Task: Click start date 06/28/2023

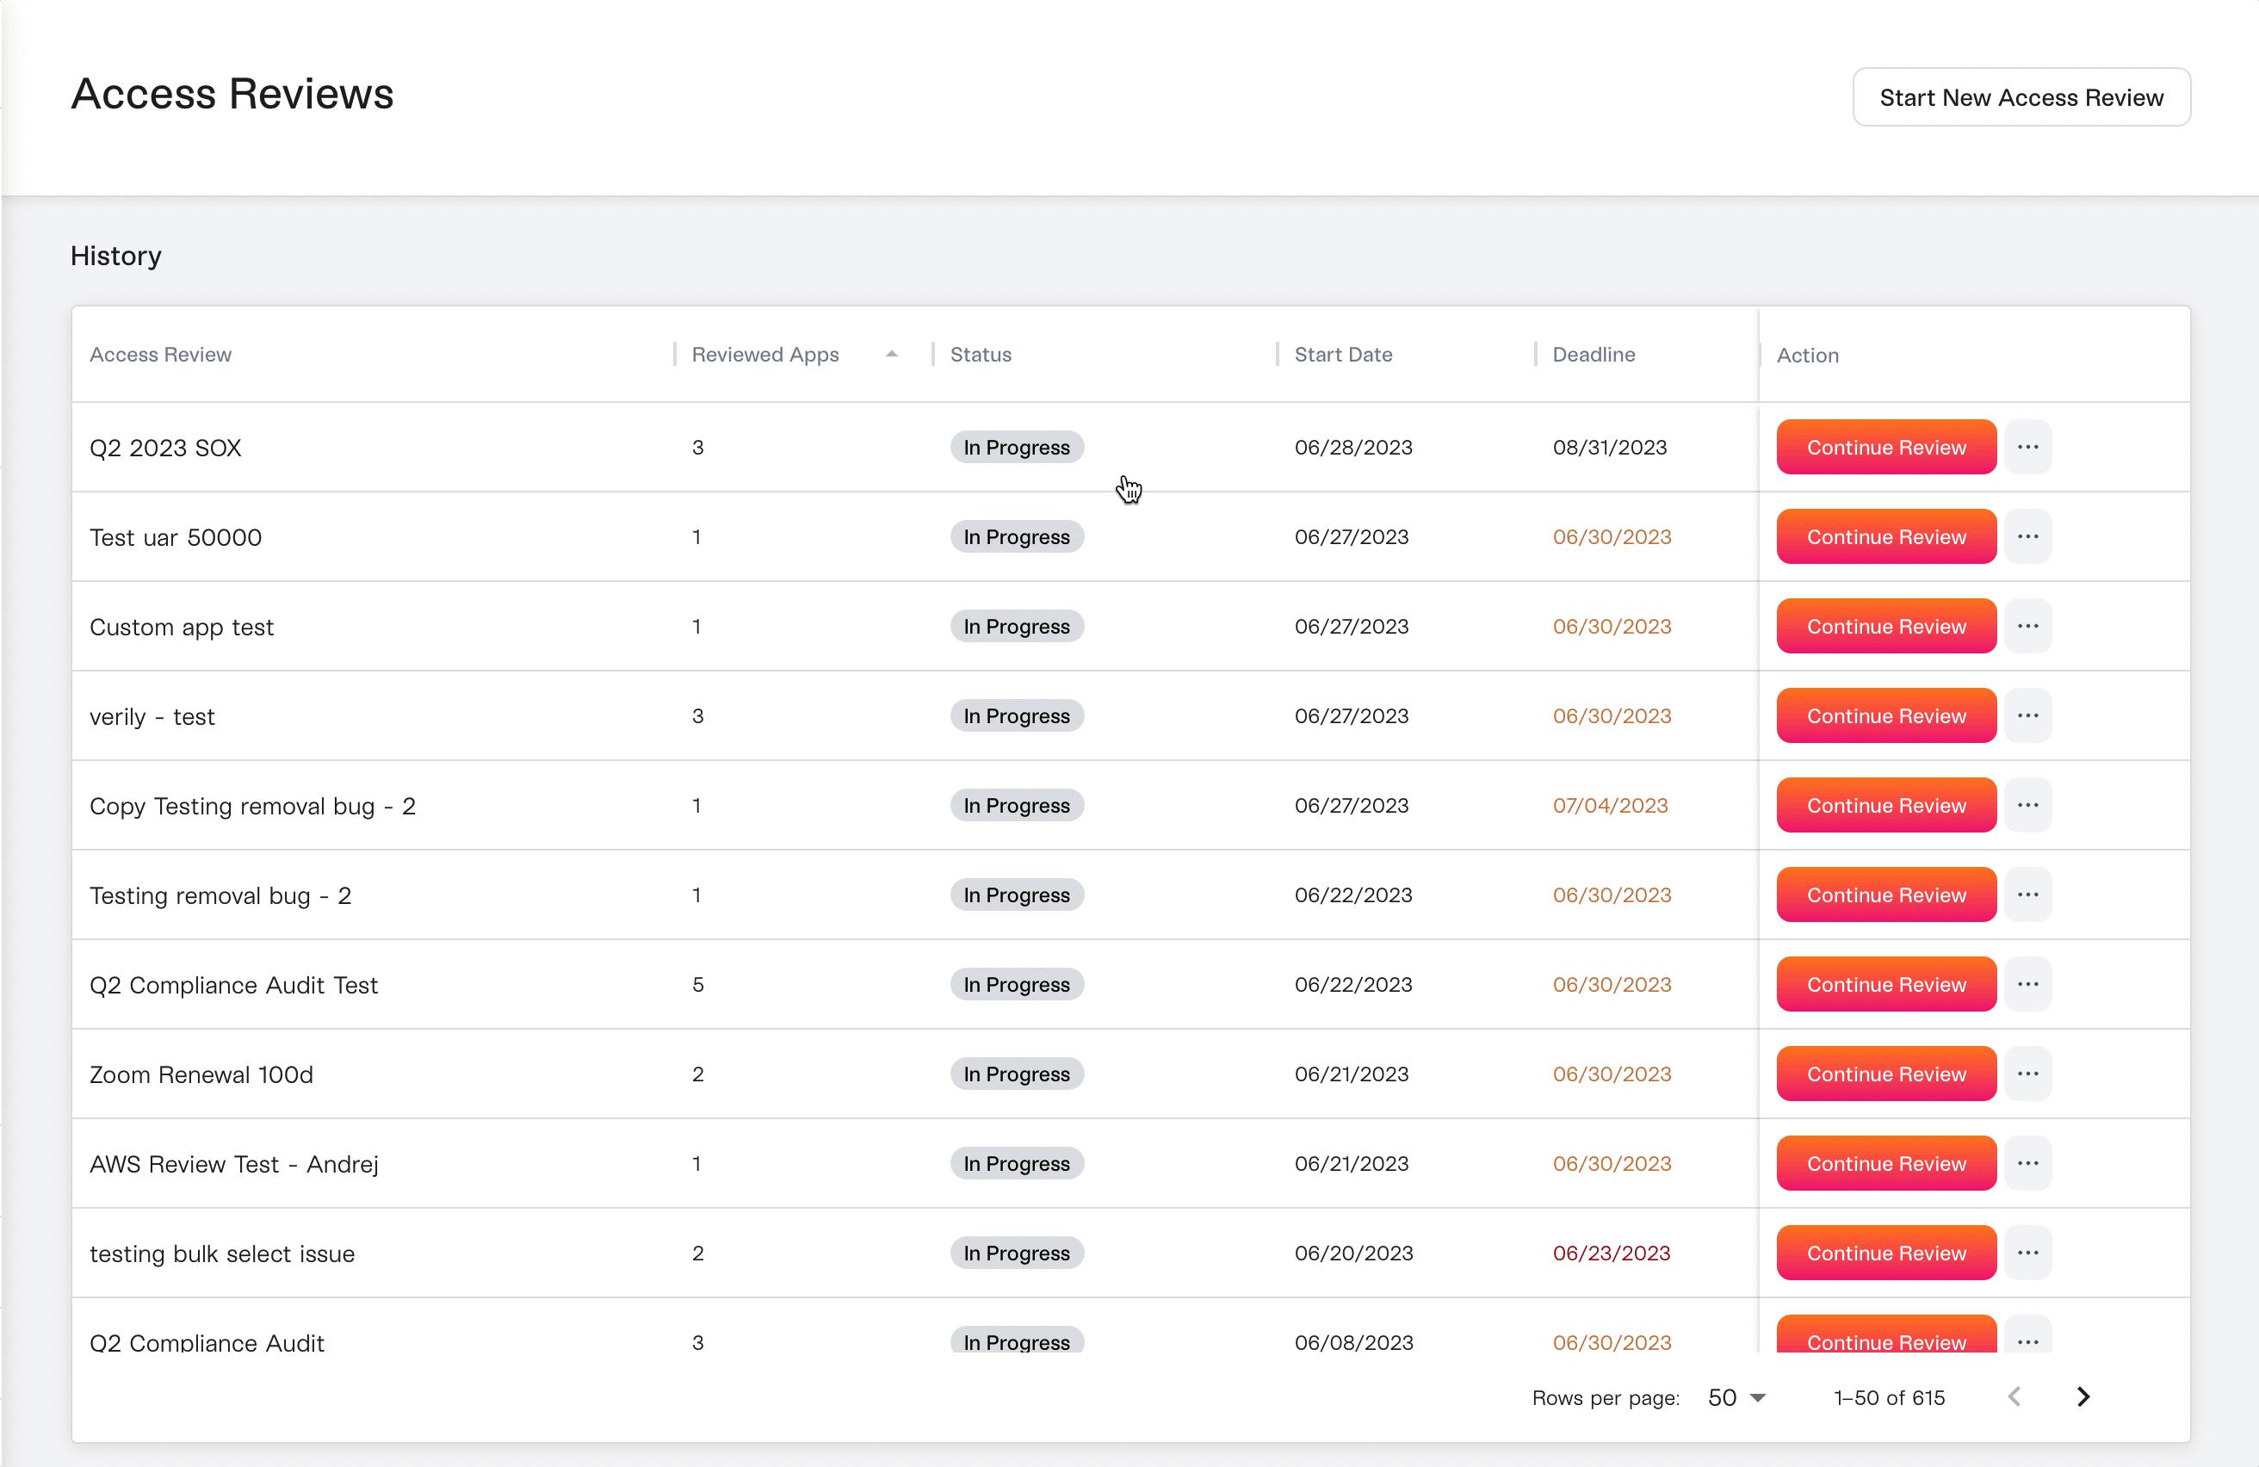Action: 1353,447
